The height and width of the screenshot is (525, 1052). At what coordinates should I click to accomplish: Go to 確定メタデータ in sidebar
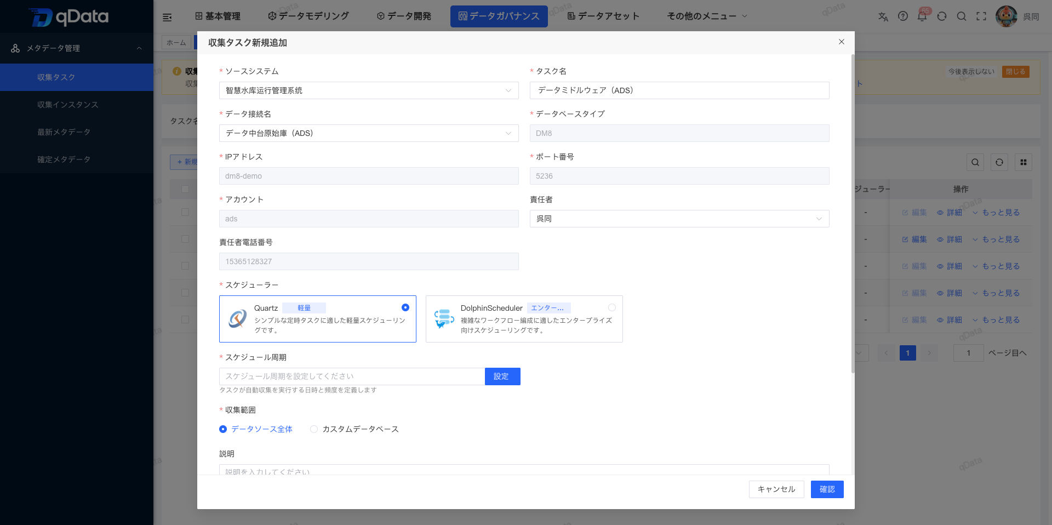click(x=77, y=159)
